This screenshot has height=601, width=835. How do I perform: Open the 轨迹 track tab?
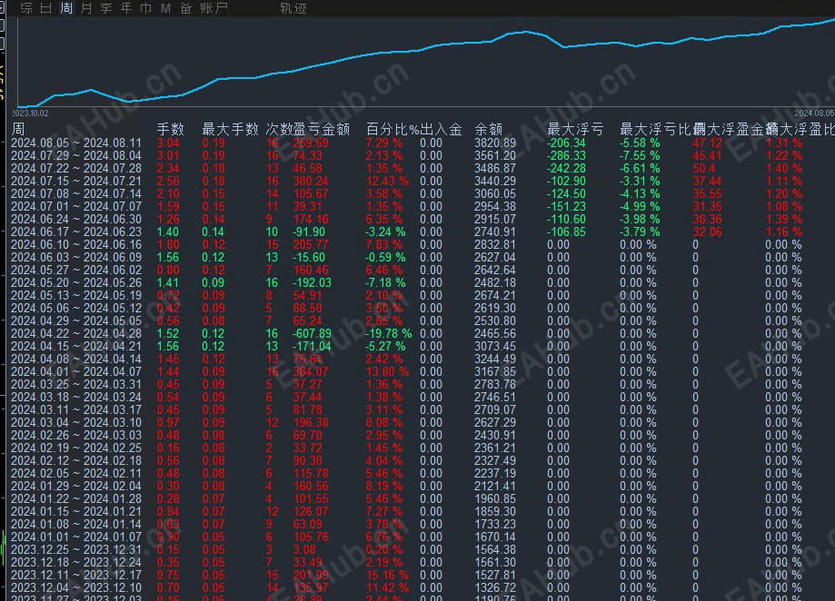tap(293, 8)
